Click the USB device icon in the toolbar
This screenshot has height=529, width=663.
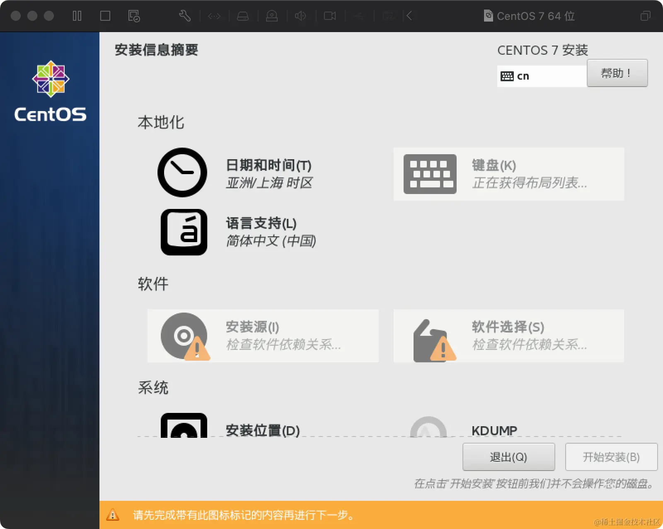(359, 16)
